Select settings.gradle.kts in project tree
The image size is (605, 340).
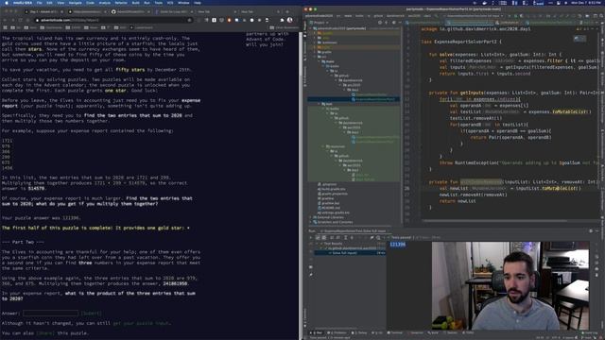pos(335,212)
